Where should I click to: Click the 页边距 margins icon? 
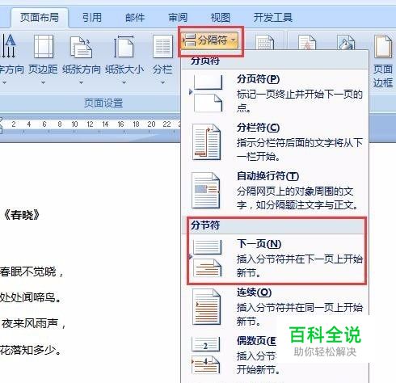(44, 46)
